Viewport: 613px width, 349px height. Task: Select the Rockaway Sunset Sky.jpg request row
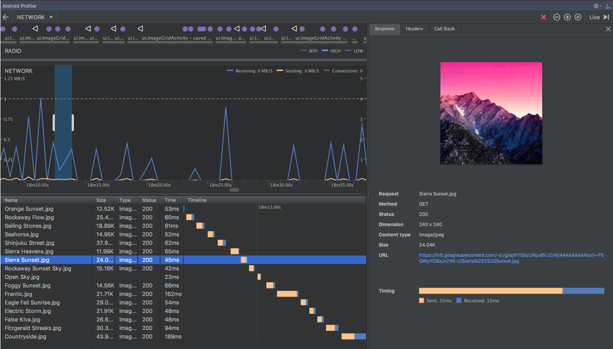pos(38,268)
